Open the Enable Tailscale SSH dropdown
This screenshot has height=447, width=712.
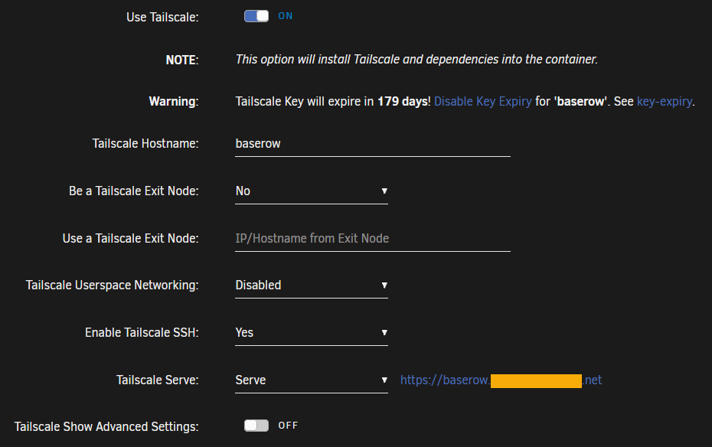tap(312, 333)
